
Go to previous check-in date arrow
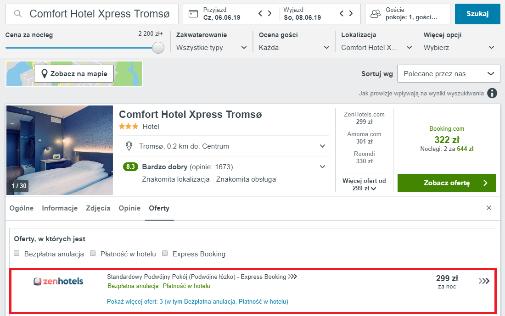click(x=260, y=13)
